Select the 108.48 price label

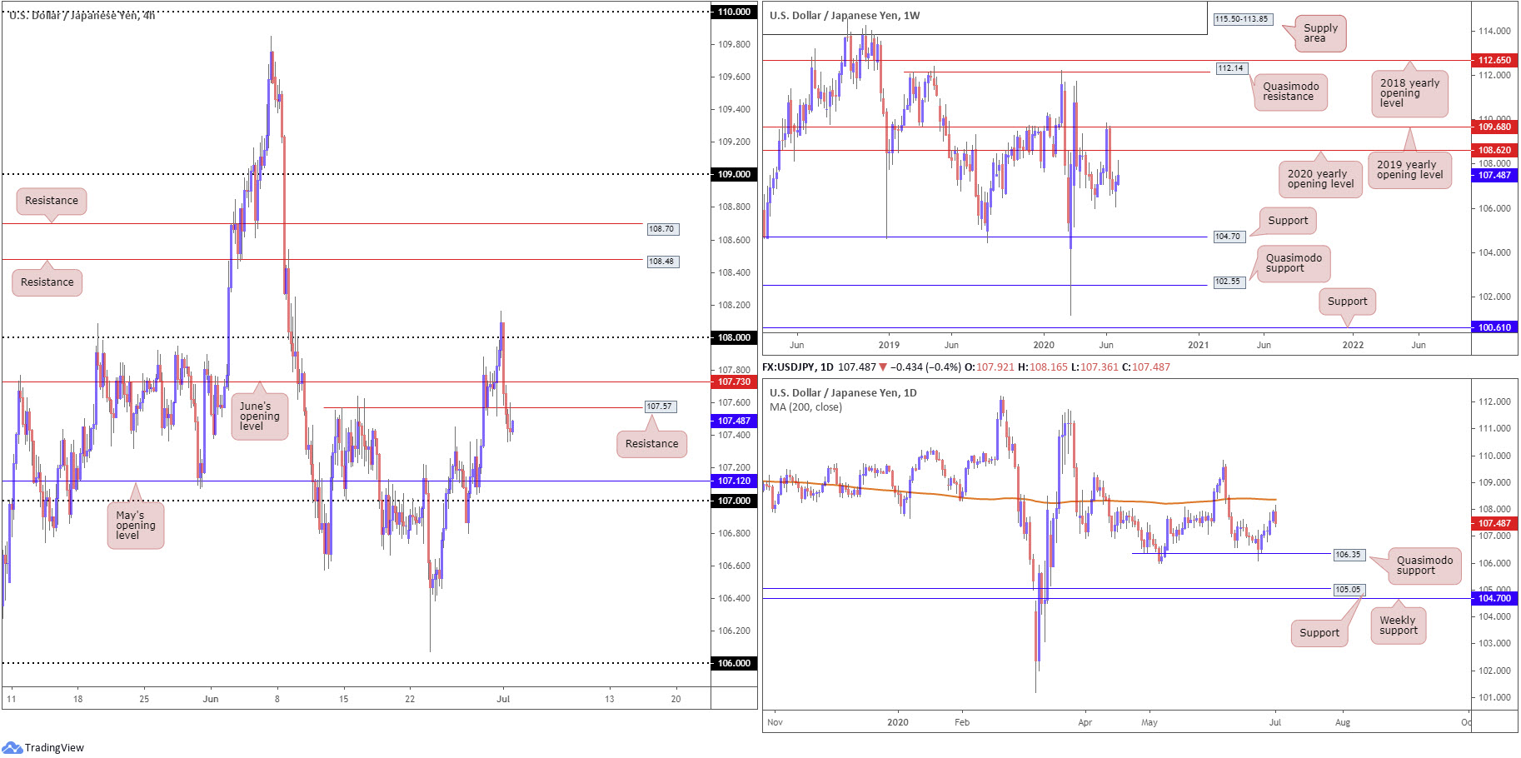point(662,262)
